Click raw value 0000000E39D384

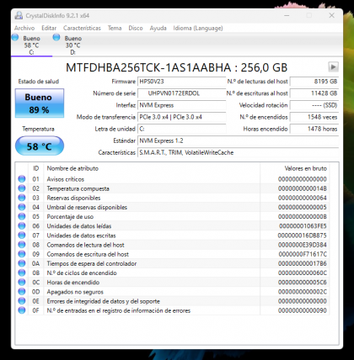point(303,245)
